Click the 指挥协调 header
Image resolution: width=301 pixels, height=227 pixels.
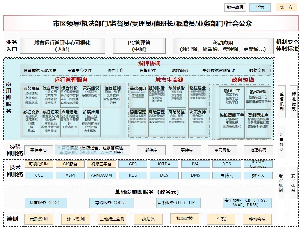149,63
